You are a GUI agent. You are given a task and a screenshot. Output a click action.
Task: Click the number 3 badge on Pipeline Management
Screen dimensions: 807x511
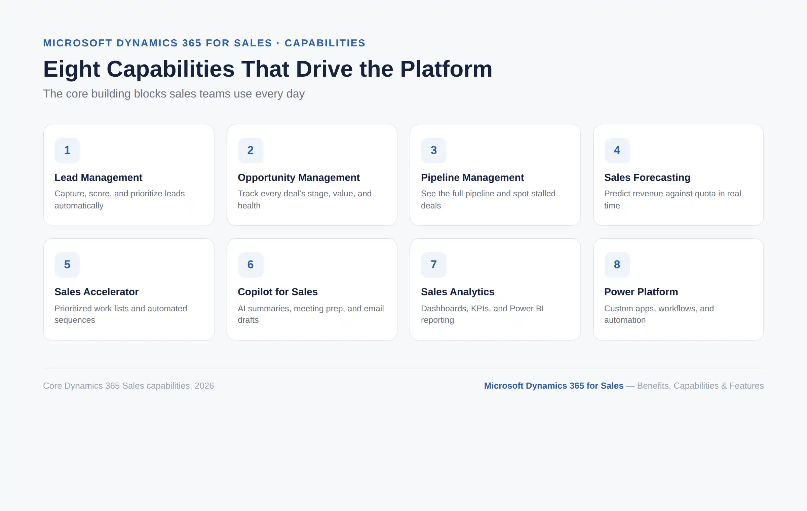pos(434,150)
